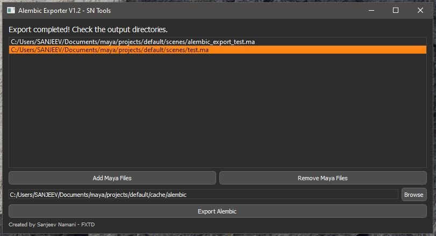Viewport: 436px width, 236px height.
Task: Maximize the Alembic Exporter window
Action: (x=396, y=11)
